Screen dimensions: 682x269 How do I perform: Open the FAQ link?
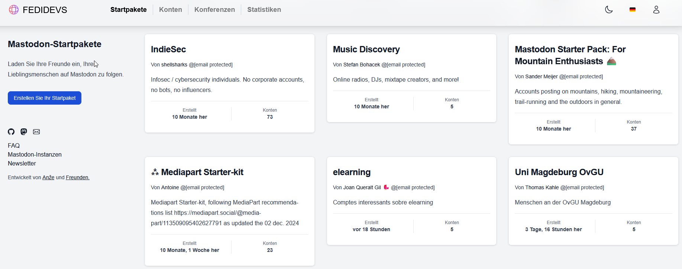pos(14,146)
